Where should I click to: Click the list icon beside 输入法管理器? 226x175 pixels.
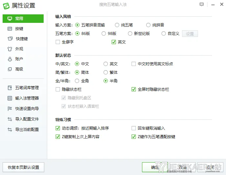click(10, 98)
